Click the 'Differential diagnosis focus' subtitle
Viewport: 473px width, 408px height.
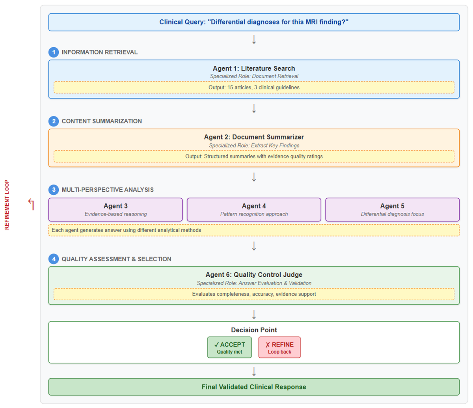pos(392,214)
